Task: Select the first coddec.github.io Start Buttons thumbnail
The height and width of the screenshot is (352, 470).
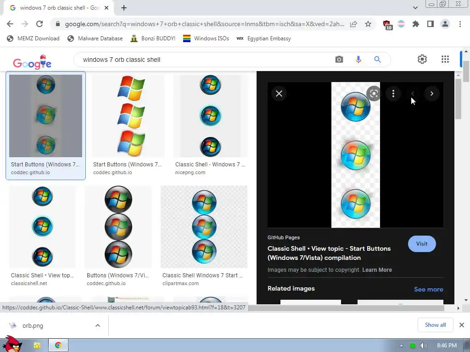Action: [x=45, y=116]
